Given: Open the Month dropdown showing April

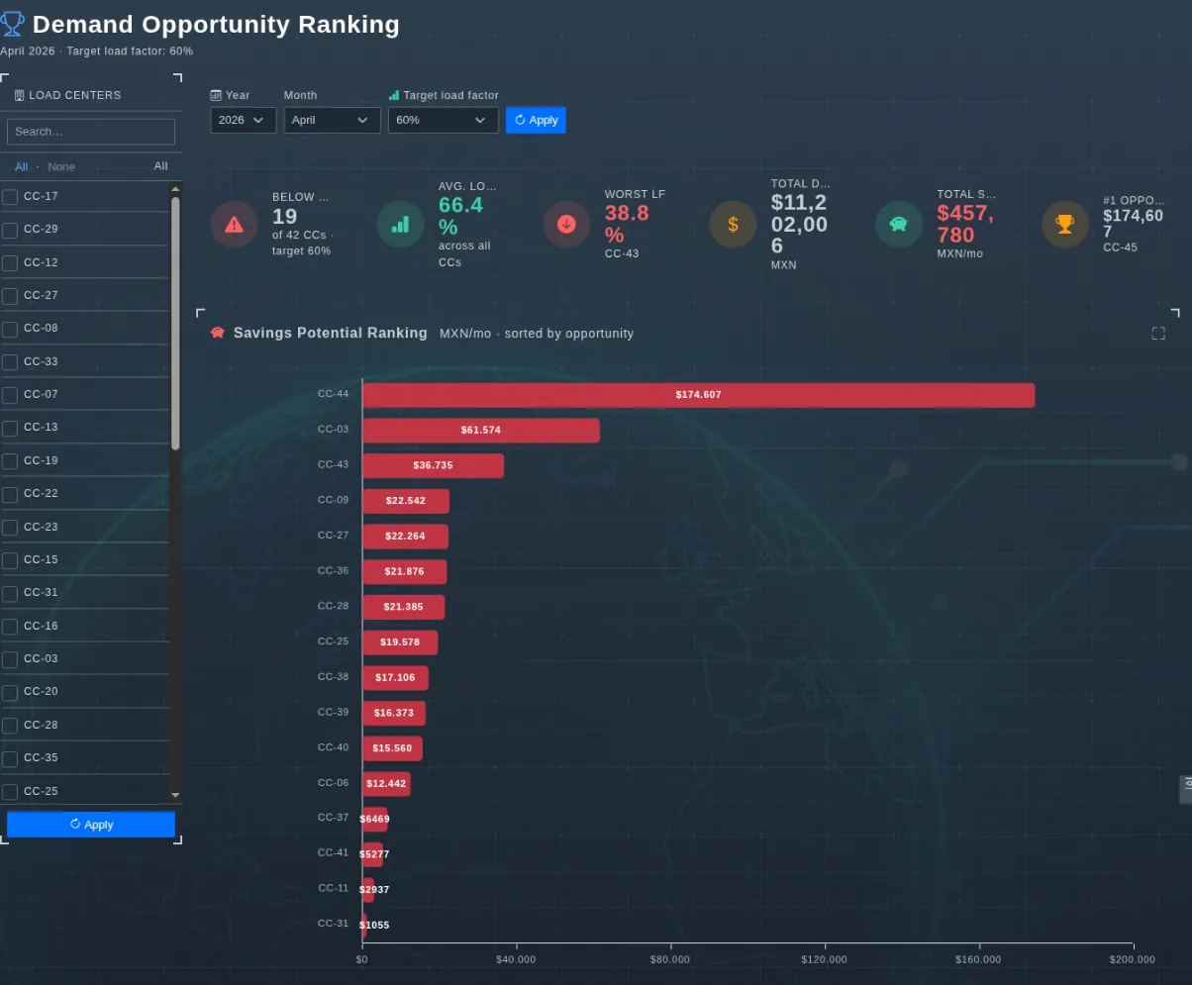Looking at the screenshot, I should click(x=333, y=120).
